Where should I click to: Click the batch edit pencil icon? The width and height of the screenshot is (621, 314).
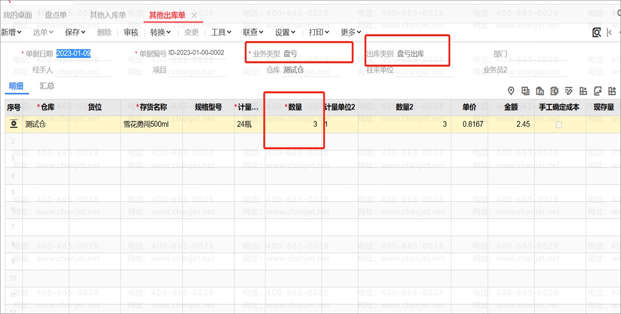(x=569, y=91)
